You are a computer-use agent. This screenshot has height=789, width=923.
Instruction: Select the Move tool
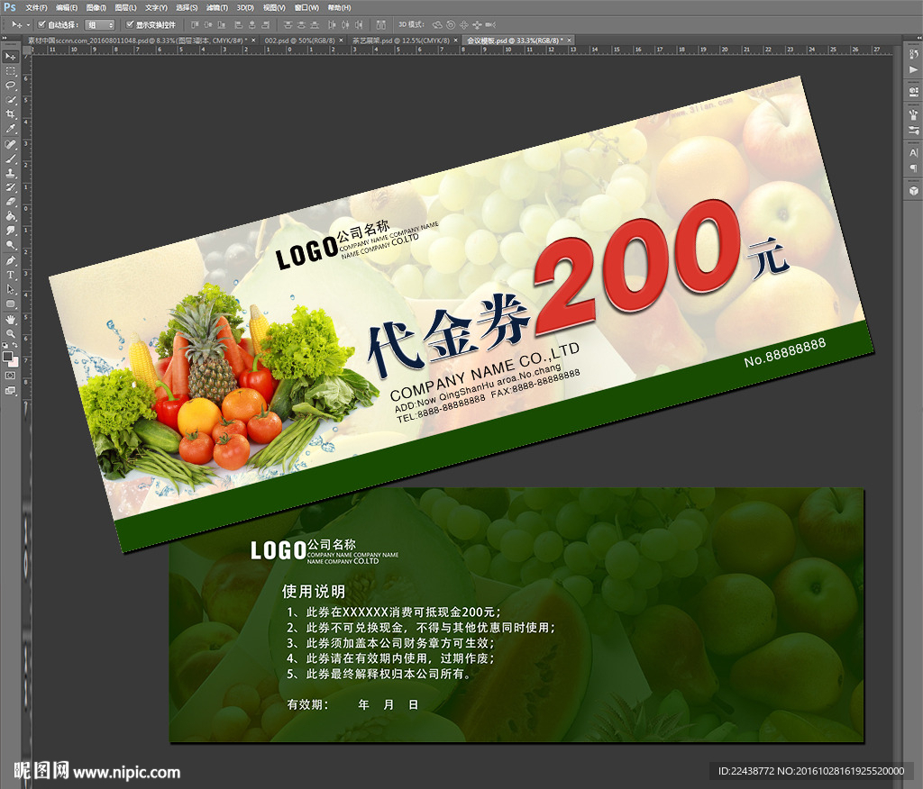point(10,57)
